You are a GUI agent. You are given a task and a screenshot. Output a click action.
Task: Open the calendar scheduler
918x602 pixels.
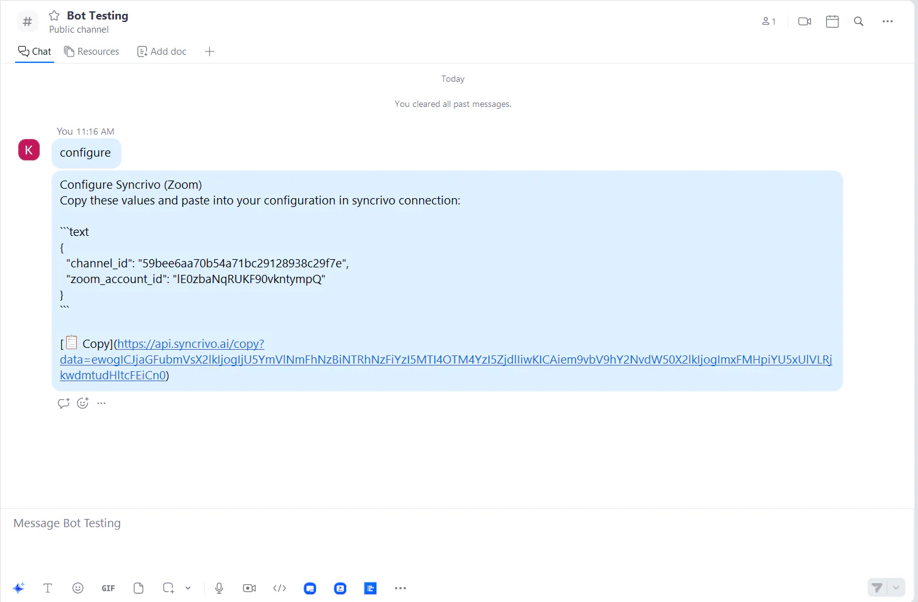tap(832, 21)
